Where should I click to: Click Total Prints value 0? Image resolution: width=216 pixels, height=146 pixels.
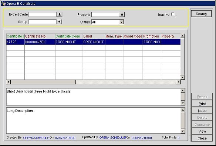tap(179, 138)
